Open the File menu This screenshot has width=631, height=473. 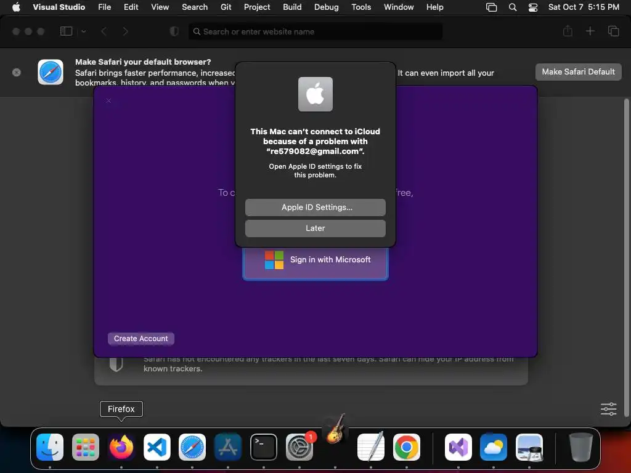click(105, 7)
